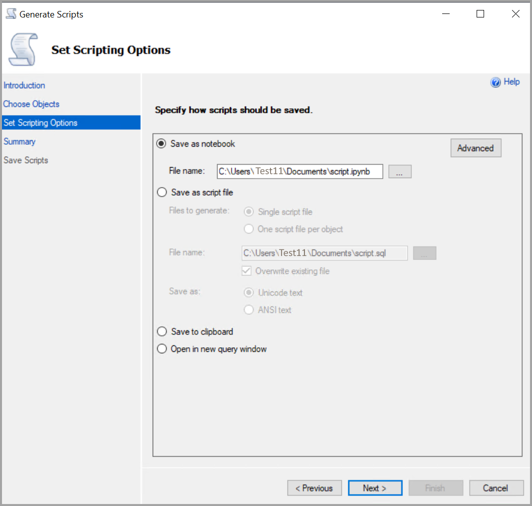Screen dimensions: 532x506
Task: Open the Summary wizard step
Action: [19, 141]
